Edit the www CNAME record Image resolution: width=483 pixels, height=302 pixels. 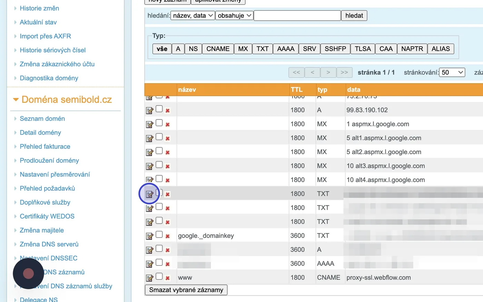click(x=149, y=278)
